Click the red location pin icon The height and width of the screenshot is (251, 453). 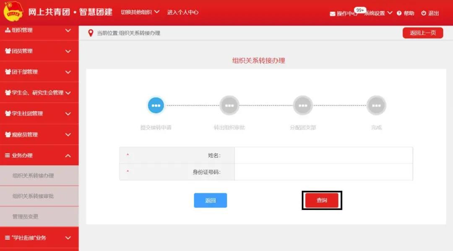(91, 33)
